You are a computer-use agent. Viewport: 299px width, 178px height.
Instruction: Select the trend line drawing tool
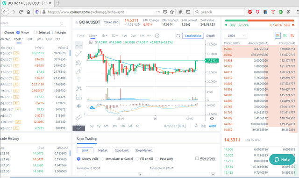[x=79, y=54]
